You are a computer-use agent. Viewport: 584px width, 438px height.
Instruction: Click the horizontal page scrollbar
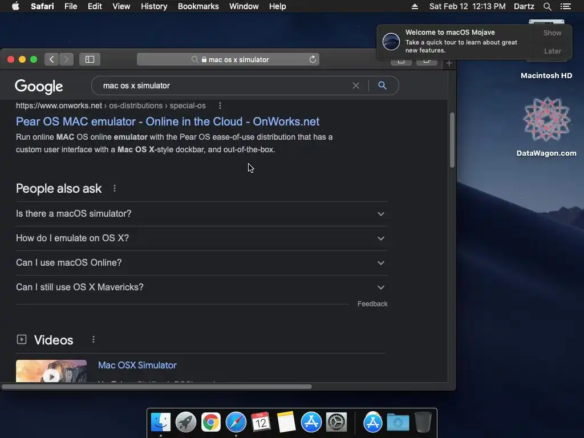point(157,387)
